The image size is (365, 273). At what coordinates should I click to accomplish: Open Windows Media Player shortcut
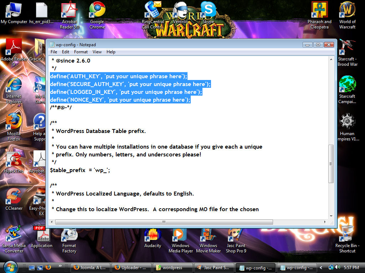point(180,241)
